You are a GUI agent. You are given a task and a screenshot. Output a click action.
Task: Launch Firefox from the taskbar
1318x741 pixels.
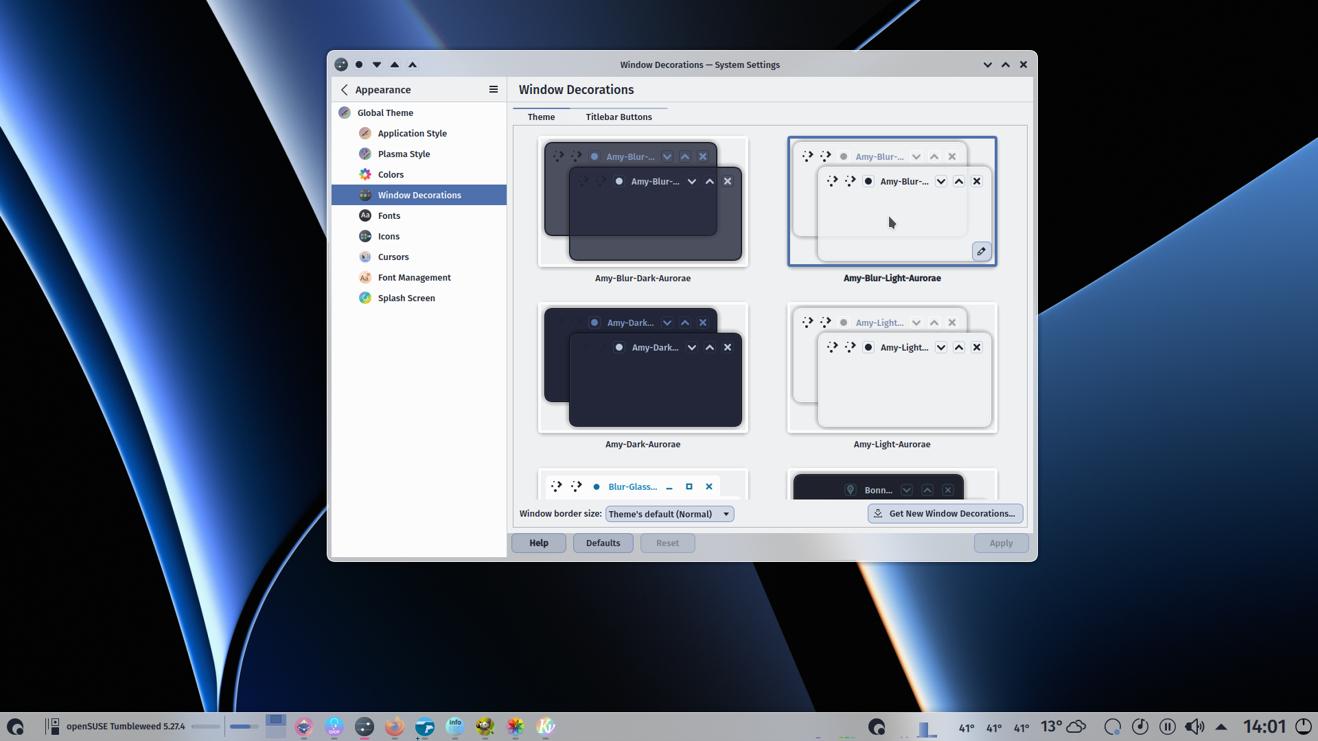tap(395, 727)
